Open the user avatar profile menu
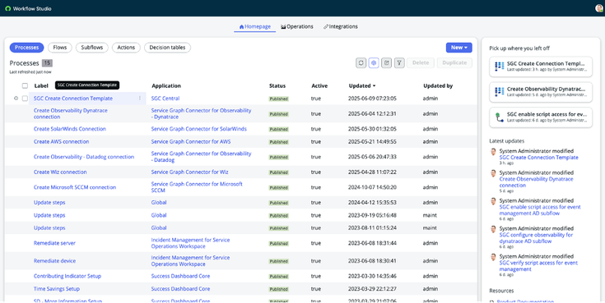Image resolution: width=605 pixels, height=303 pixels. tap(599, 8)
